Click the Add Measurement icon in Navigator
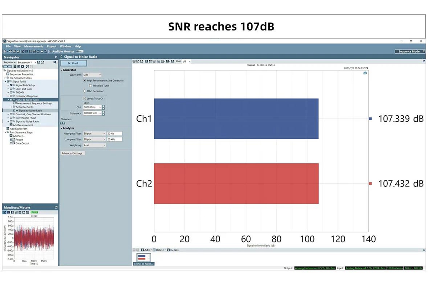Viewport: 428px width, 285px height. pos(11,125)
